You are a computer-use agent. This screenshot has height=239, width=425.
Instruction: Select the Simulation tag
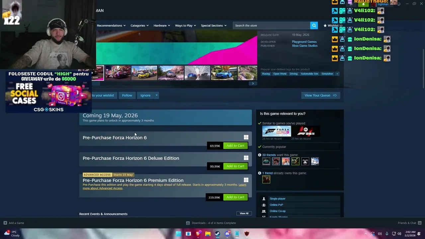pyautogui.click(x=327, y=74)
